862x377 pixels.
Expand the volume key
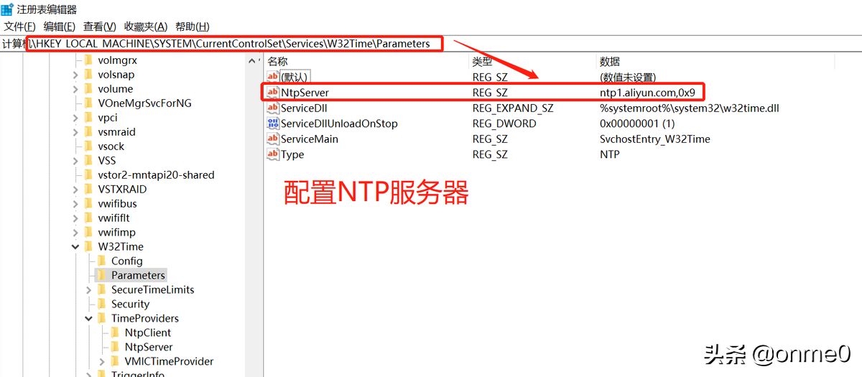[75, 89]
